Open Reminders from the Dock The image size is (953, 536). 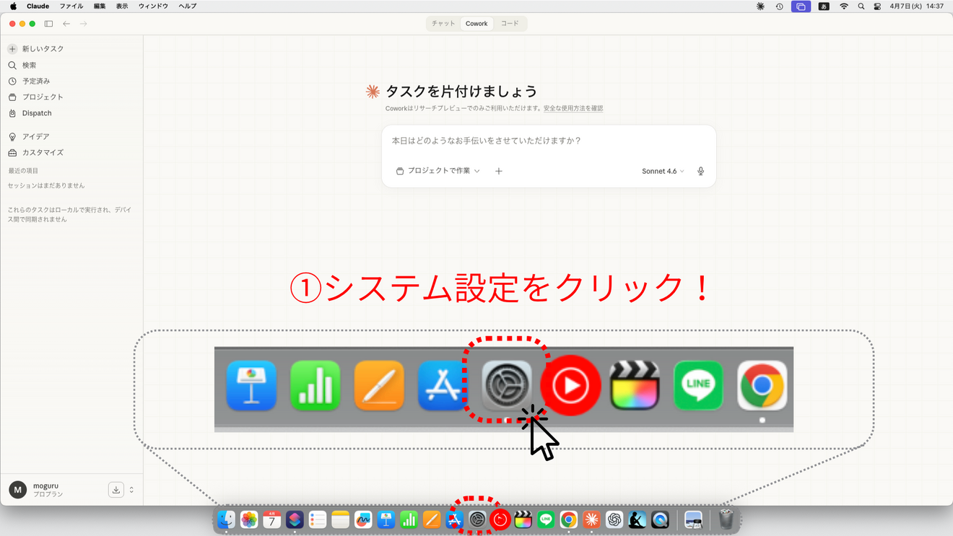point(318,519)
